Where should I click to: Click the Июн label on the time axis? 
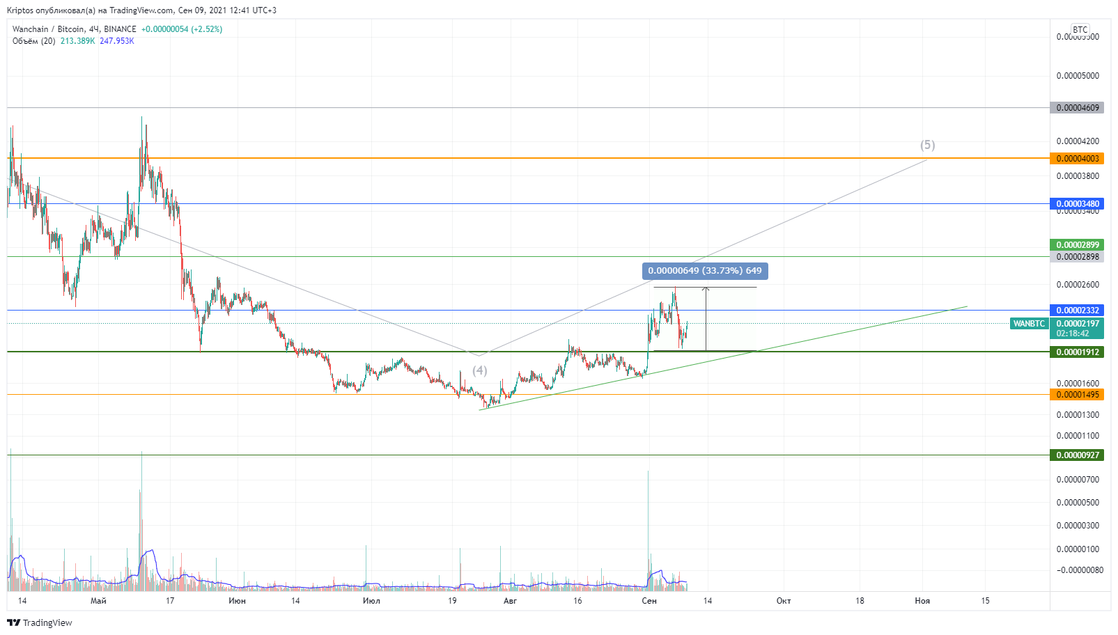tap(237, 601)
